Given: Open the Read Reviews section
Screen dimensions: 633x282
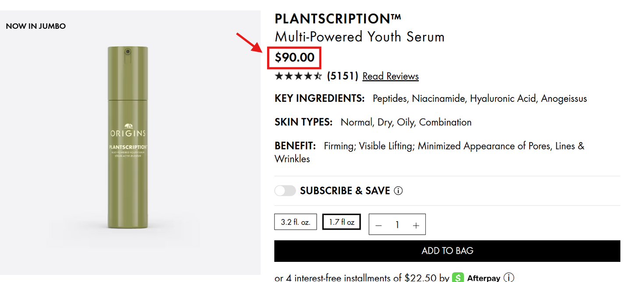Looking at the screenshot, I should [390, 76].
